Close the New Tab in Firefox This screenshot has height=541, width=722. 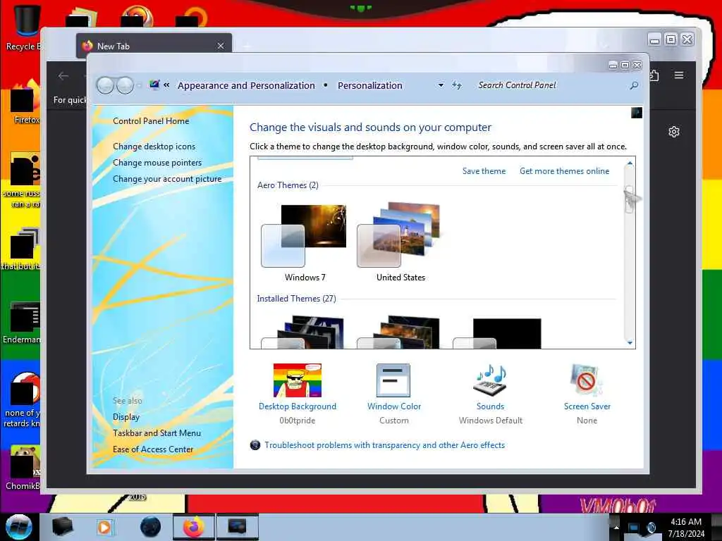[221, 46]
